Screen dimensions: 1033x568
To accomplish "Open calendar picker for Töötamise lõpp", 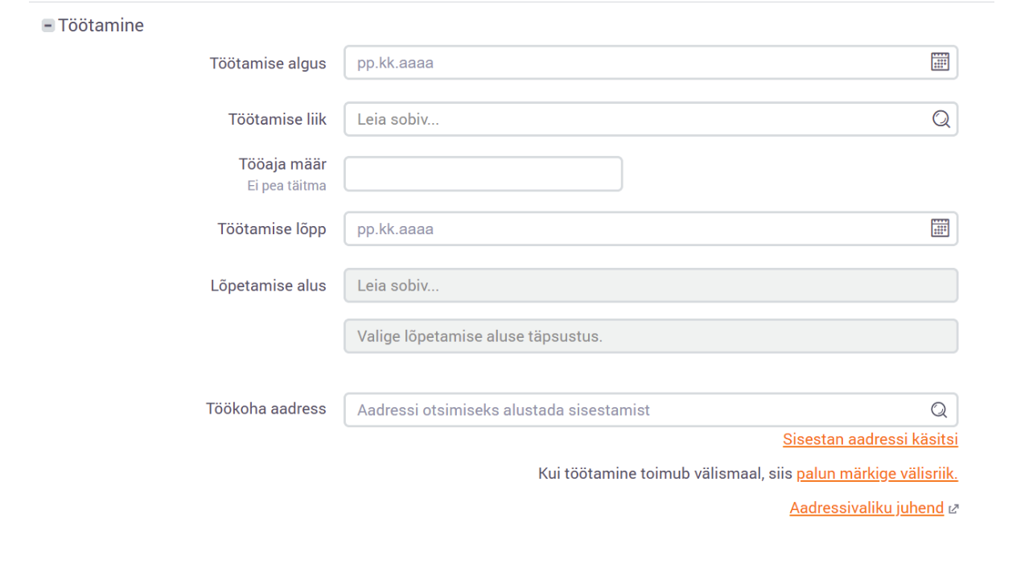I will tap(940, 228).
